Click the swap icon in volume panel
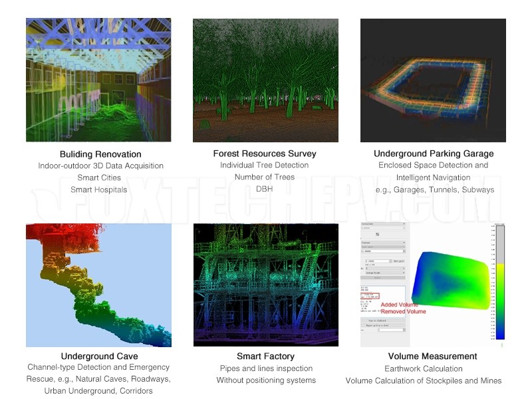The height and width of the screenshot is (399, 532). 378,234
